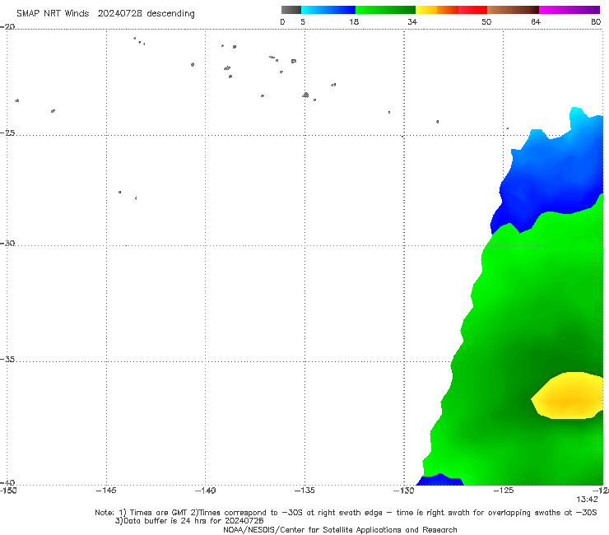Image resolution: width=609 pixels, height=535 pixels.
Task: Click the latitude axis label "-35"
Action: pos(7,360)
